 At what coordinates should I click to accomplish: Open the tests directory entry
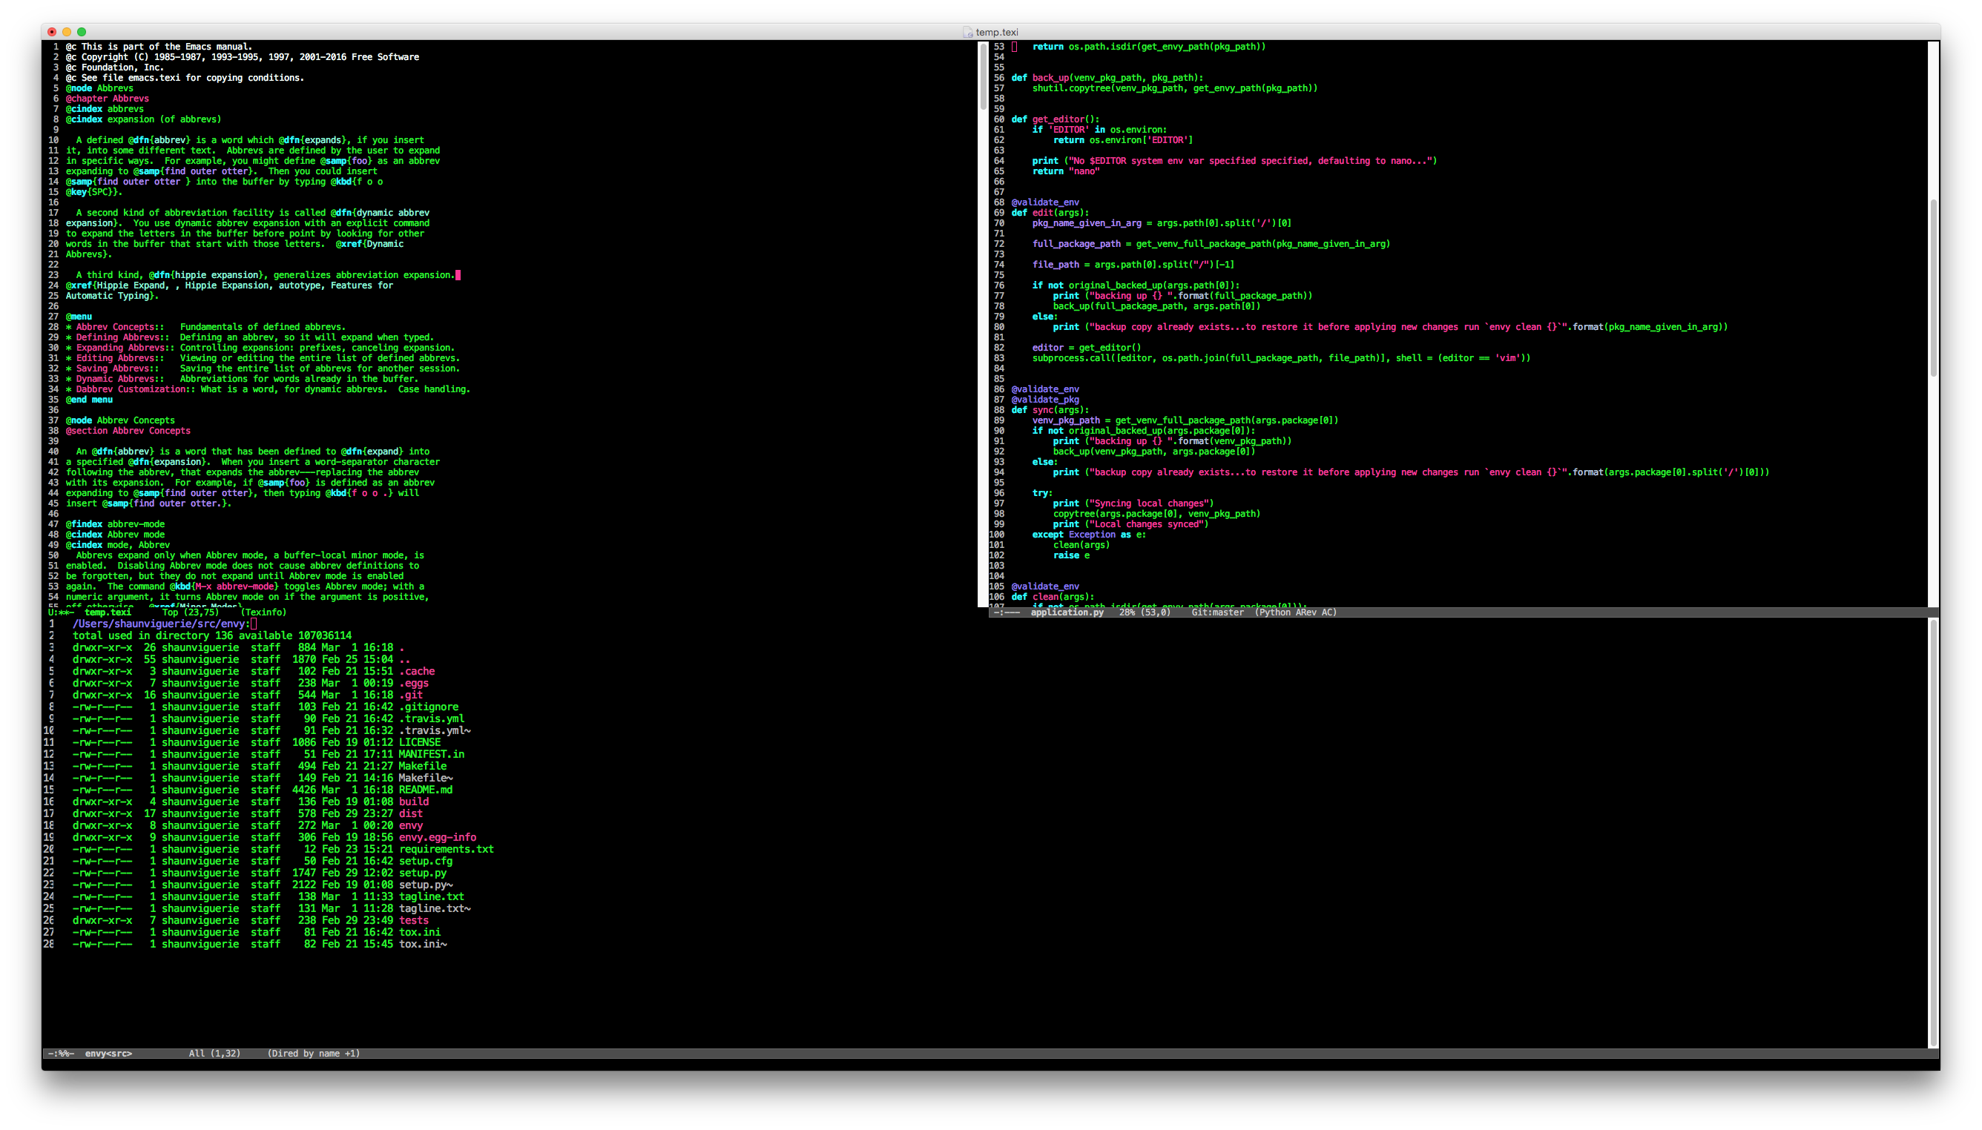[414, 920]
